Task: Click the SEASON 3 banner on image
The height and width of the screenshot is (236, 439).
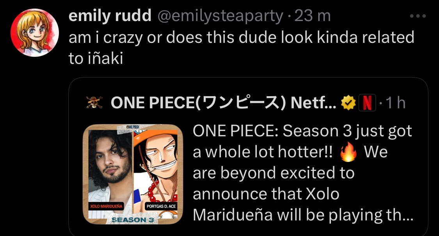Action: [x=133, y=220]
